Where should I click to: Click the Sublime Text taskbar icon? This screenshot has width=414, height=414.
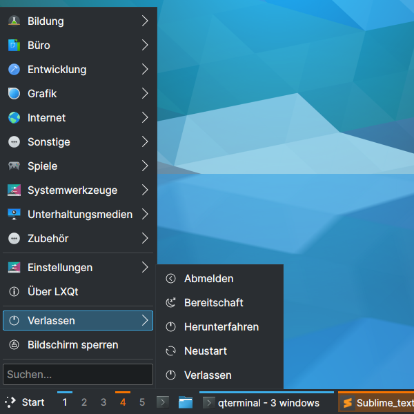348,403
